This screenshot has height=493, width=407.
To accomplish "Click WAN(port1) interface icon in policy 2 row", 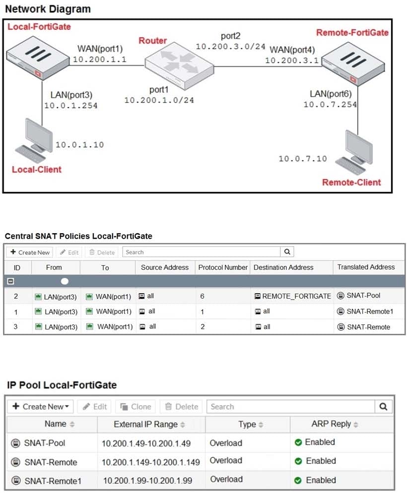I will click(89, 297).
